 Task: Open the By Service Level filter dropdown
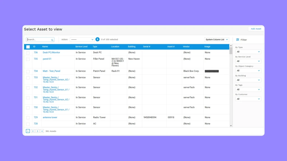click(x=248, y=61)
